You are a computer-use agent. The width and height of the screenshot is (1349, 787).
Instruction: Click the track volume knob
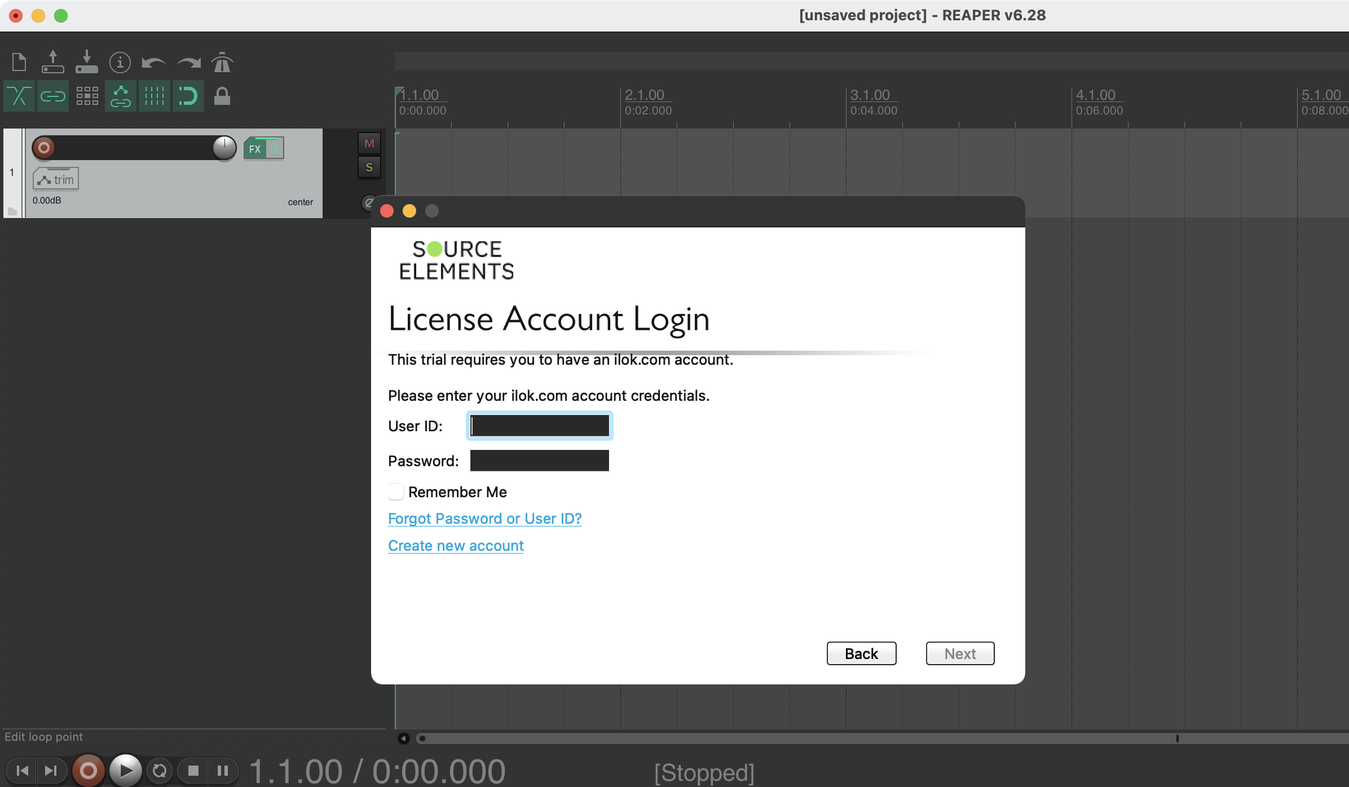point(224,148)
